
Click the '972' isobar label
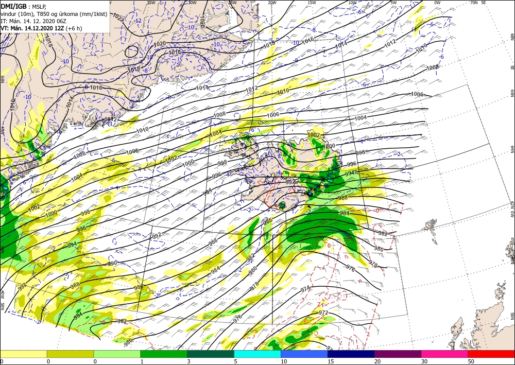click(323, 312)
